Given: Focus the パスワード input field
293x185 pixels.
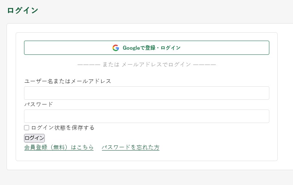Looking at the screenshot, I should click(x=146, y=116).
